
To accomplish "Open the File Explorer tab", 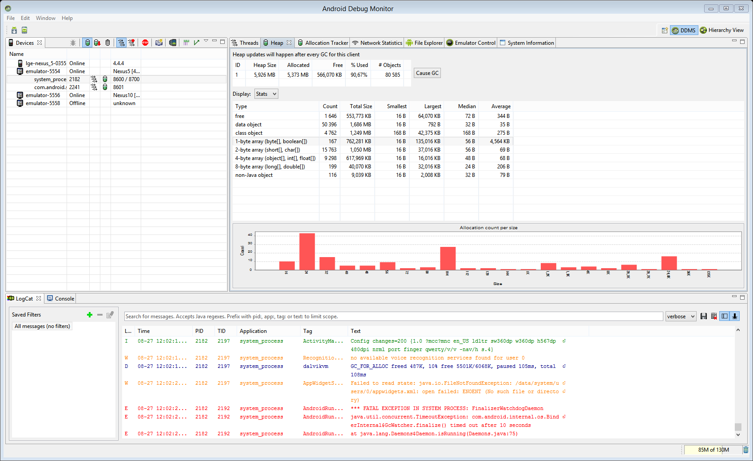I will pyautogui.click(x=424, y=43).
